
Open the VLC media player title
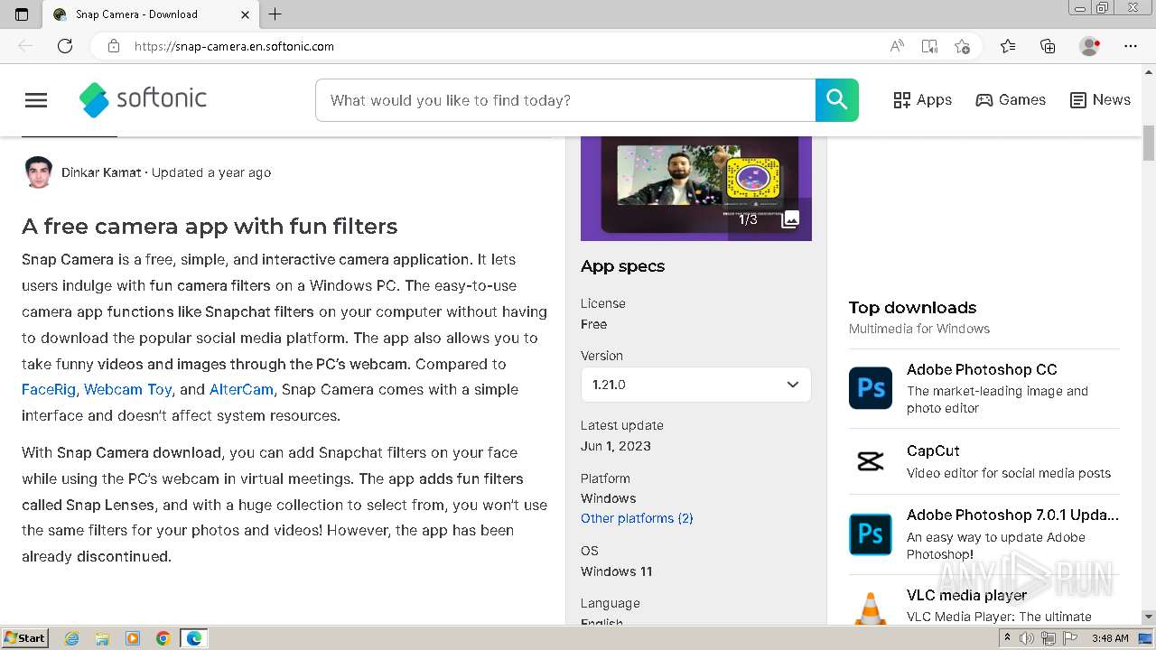(x=966, y=595)
